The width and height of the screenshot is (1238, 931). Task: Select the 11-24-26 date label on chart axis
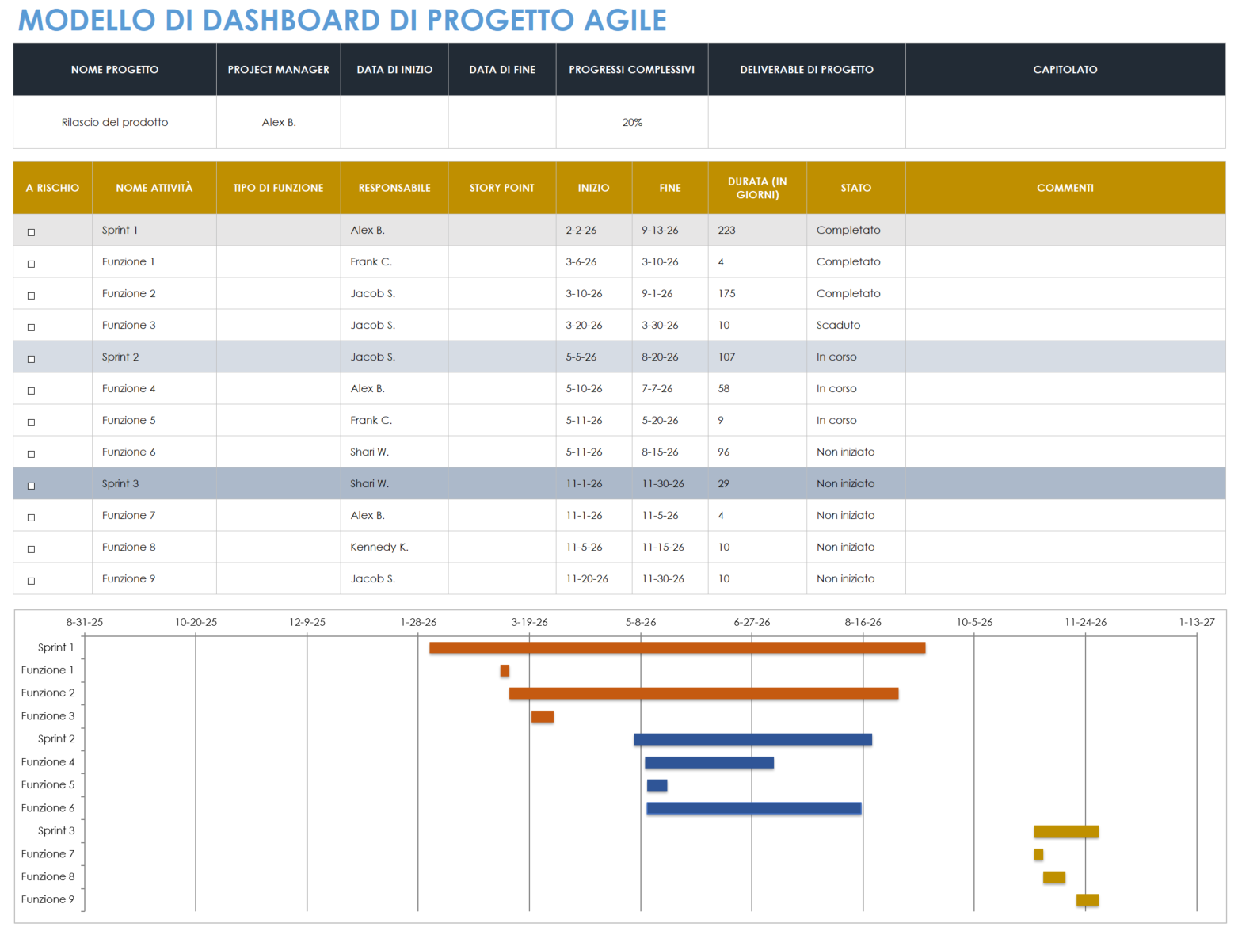point(1086,622)
